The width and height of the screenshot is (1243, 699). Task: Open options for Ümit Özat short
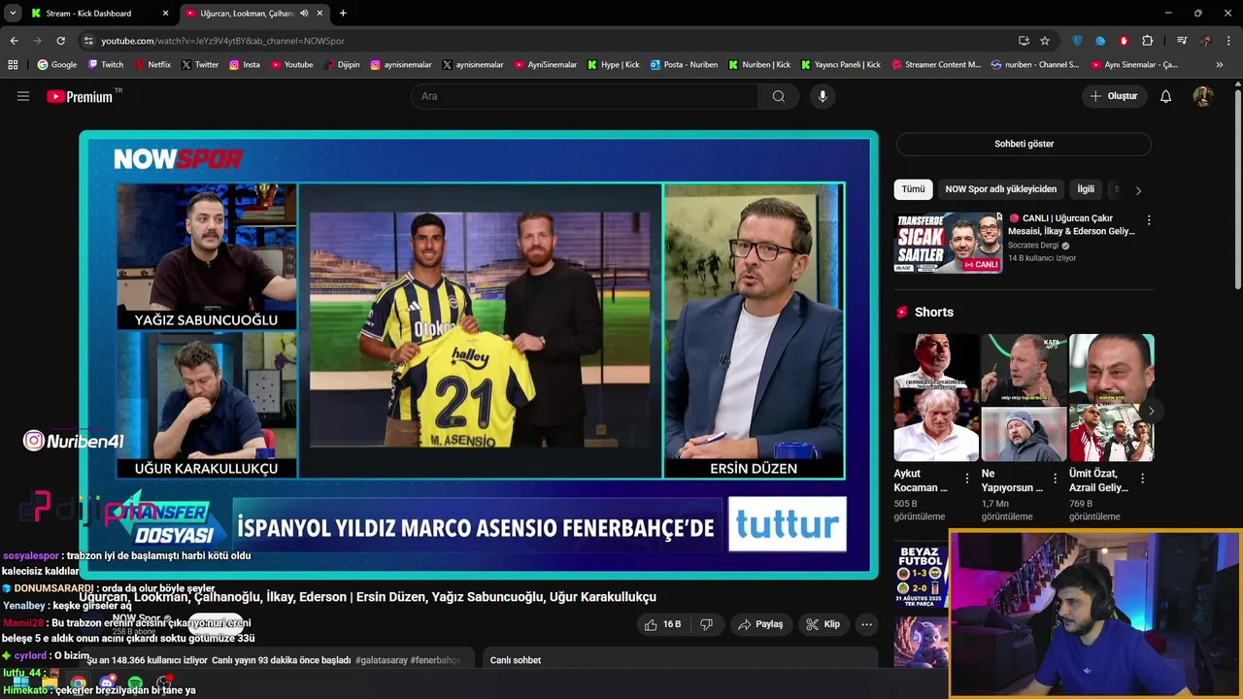coord(1142,479)
